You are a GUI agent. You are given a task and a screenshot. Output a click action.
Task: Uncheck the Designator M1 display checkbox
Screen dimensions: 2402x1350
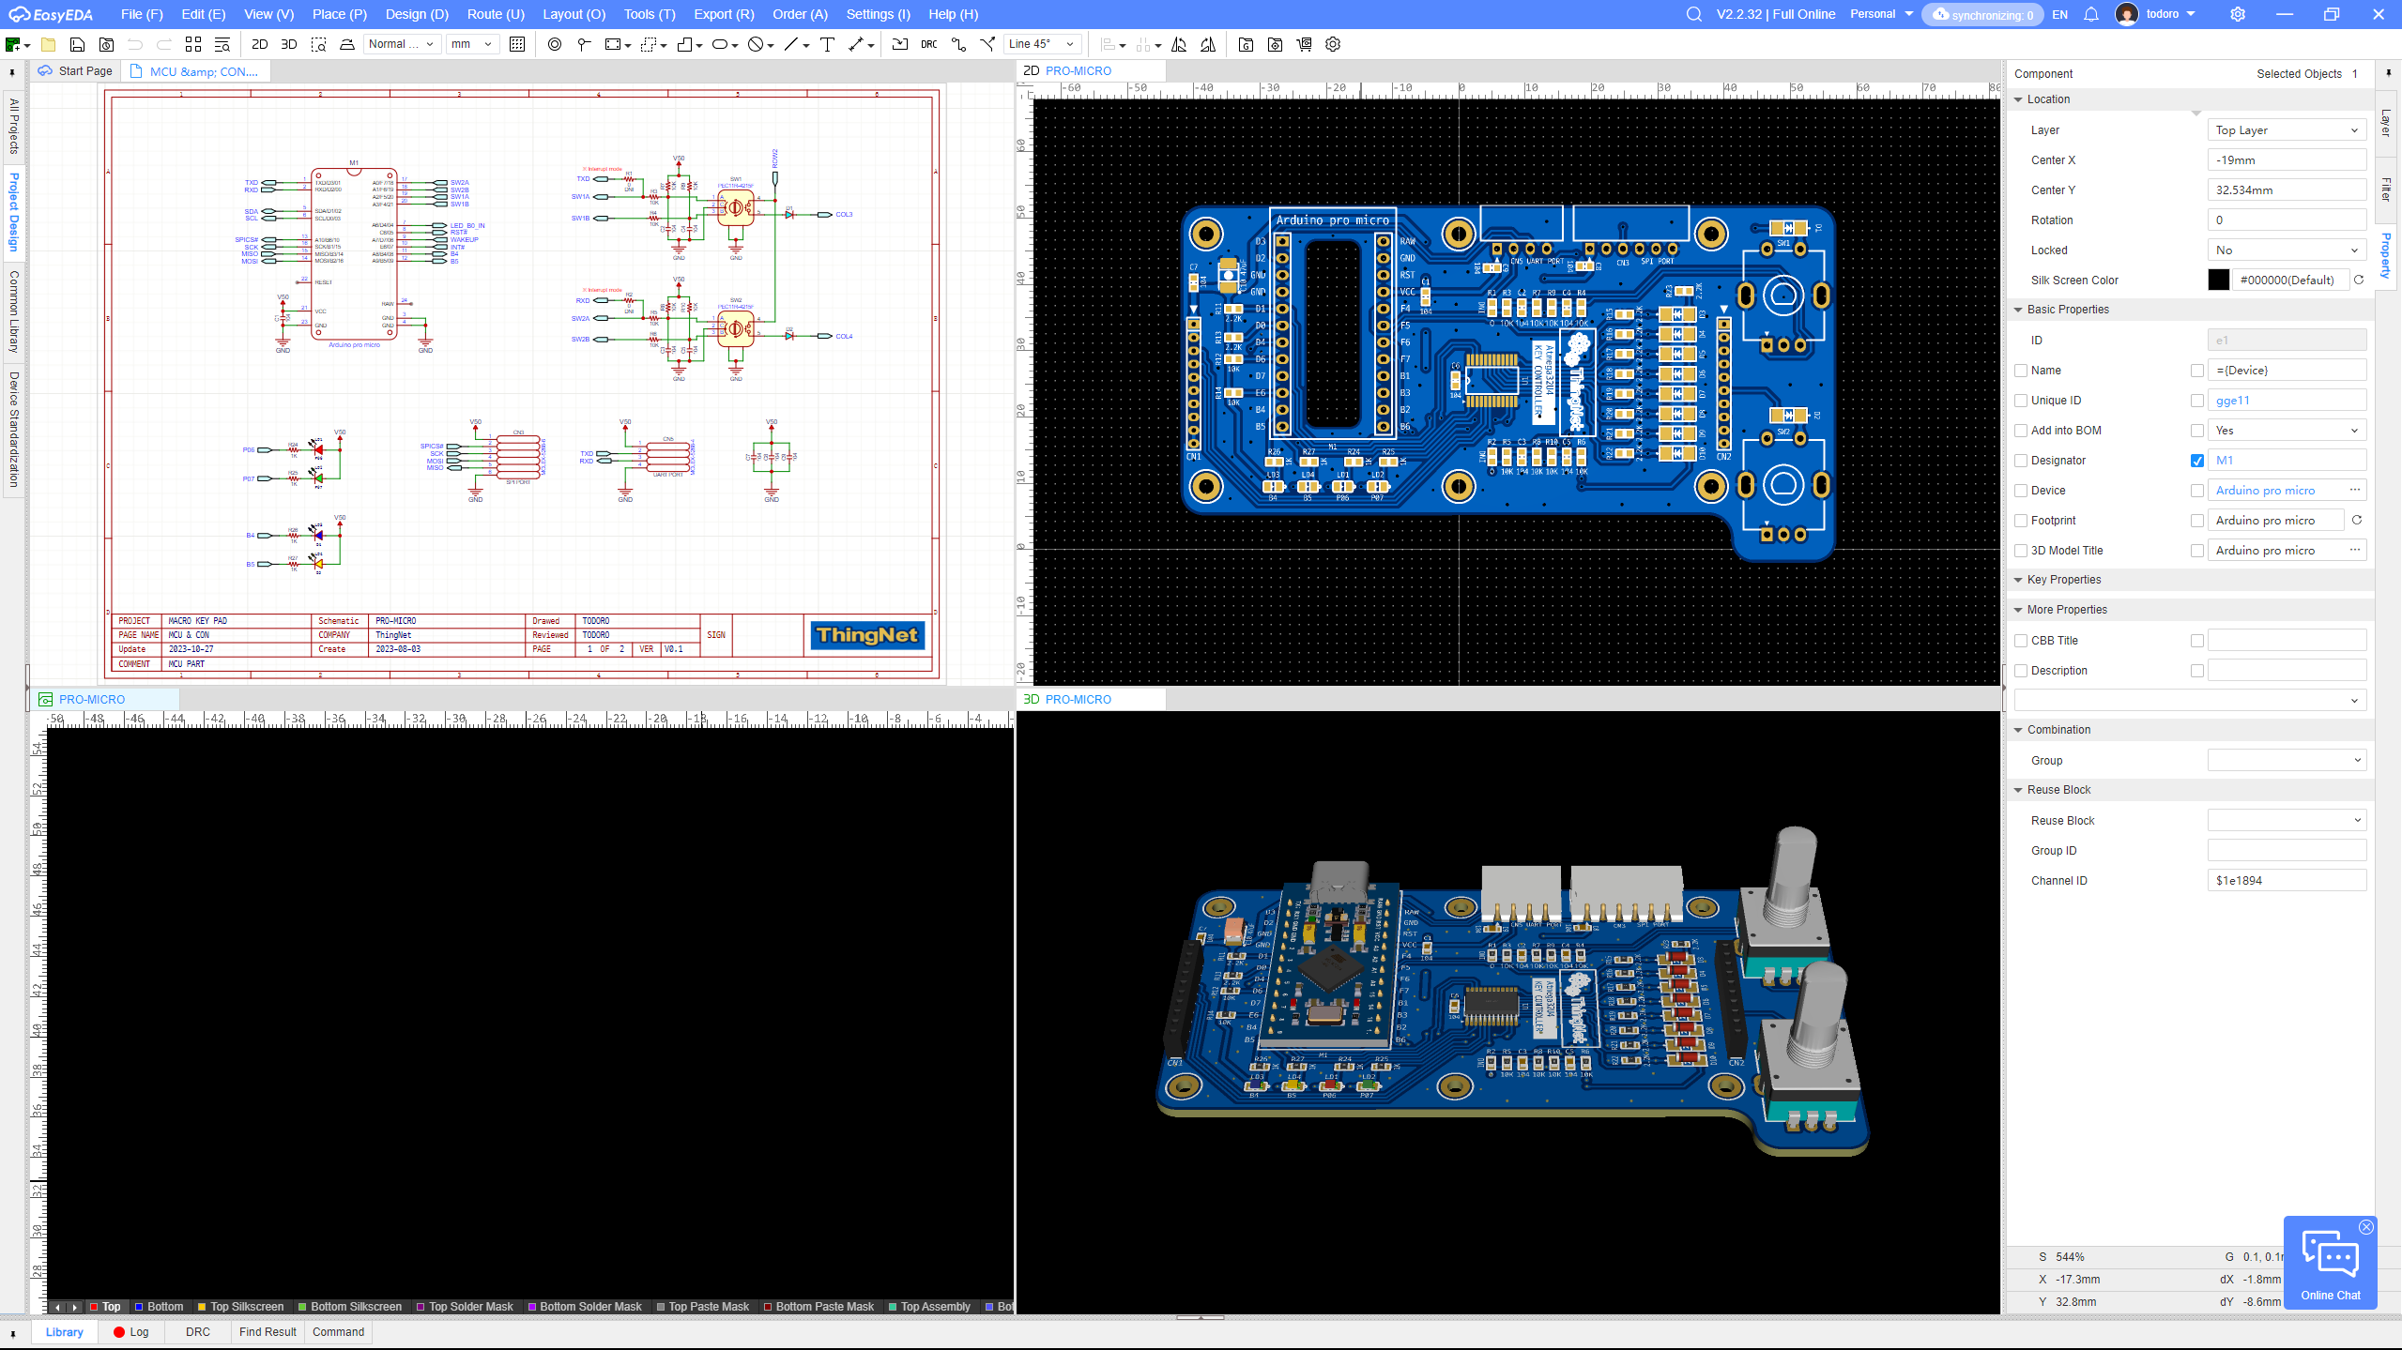(x=2197, y=461)
